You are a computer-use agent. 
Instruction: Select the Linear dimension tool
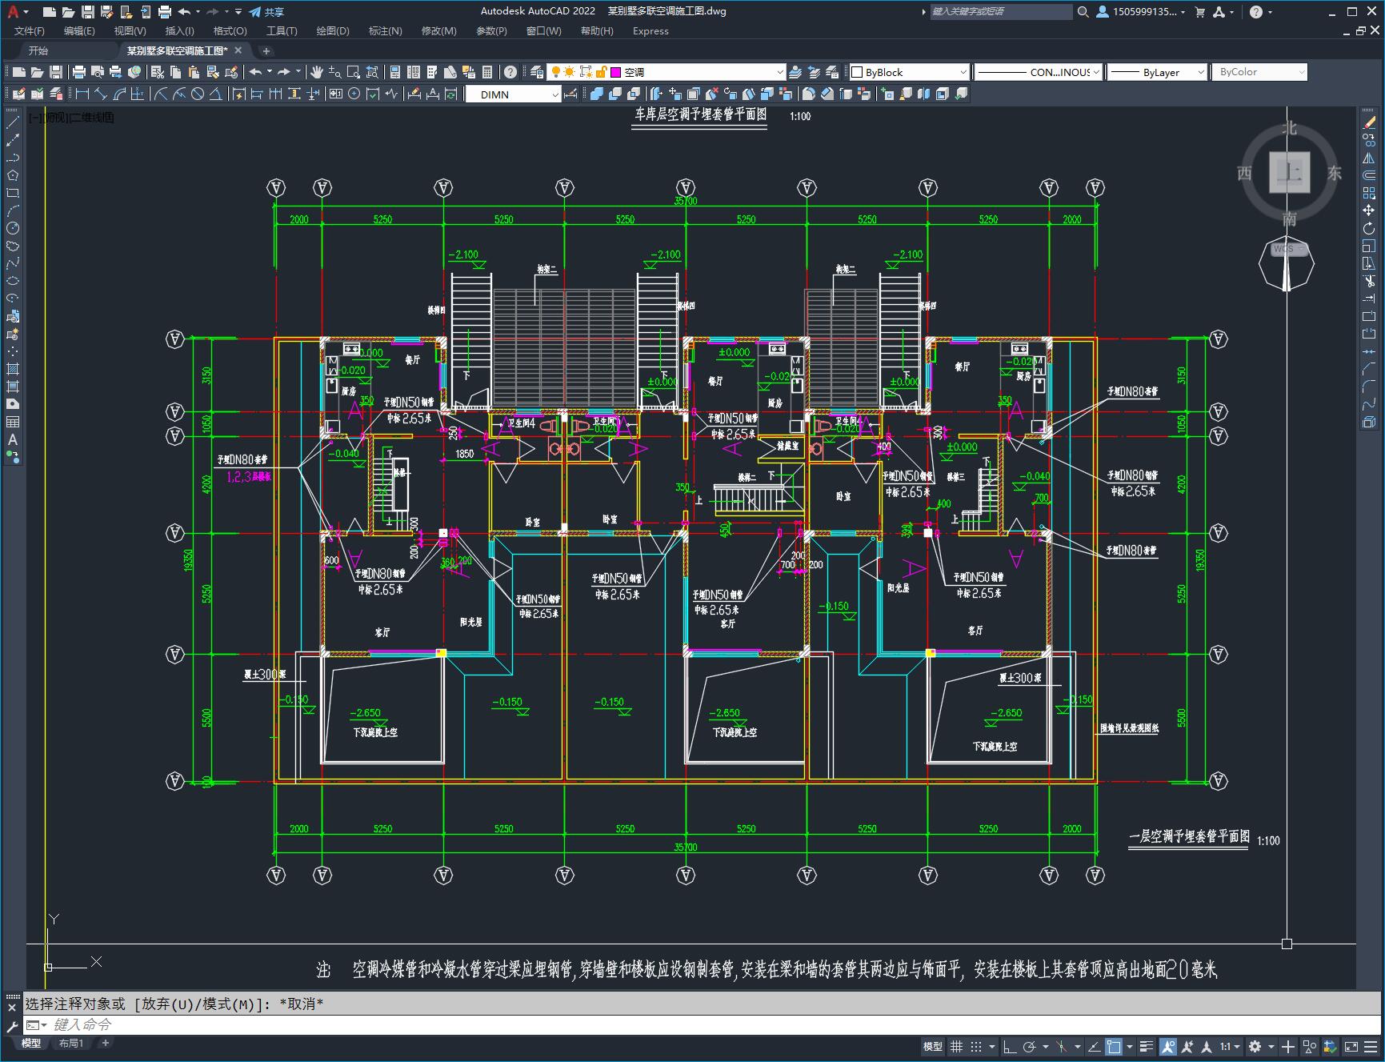pos(82,94)
